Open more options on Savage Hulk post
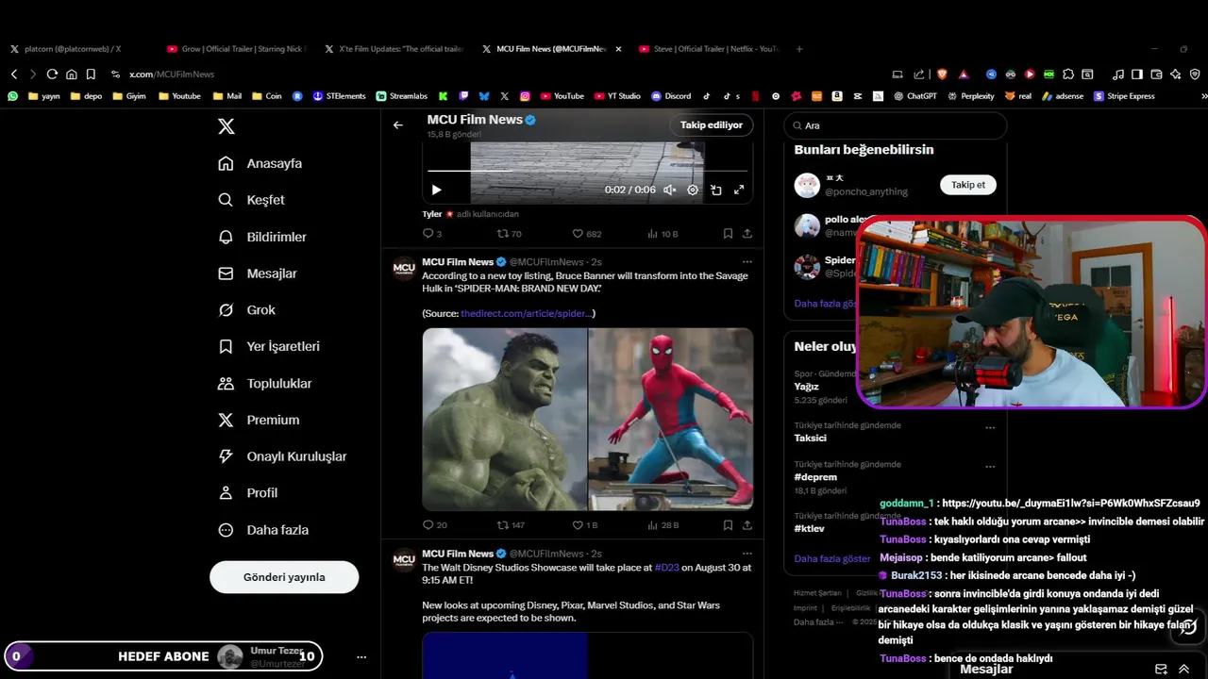The image size is (1208, 679). click(747, 261)
